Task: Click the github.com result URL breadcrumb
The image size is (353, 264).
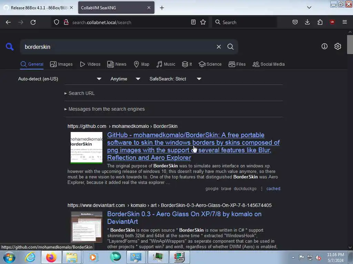Action: coord(122,126)
